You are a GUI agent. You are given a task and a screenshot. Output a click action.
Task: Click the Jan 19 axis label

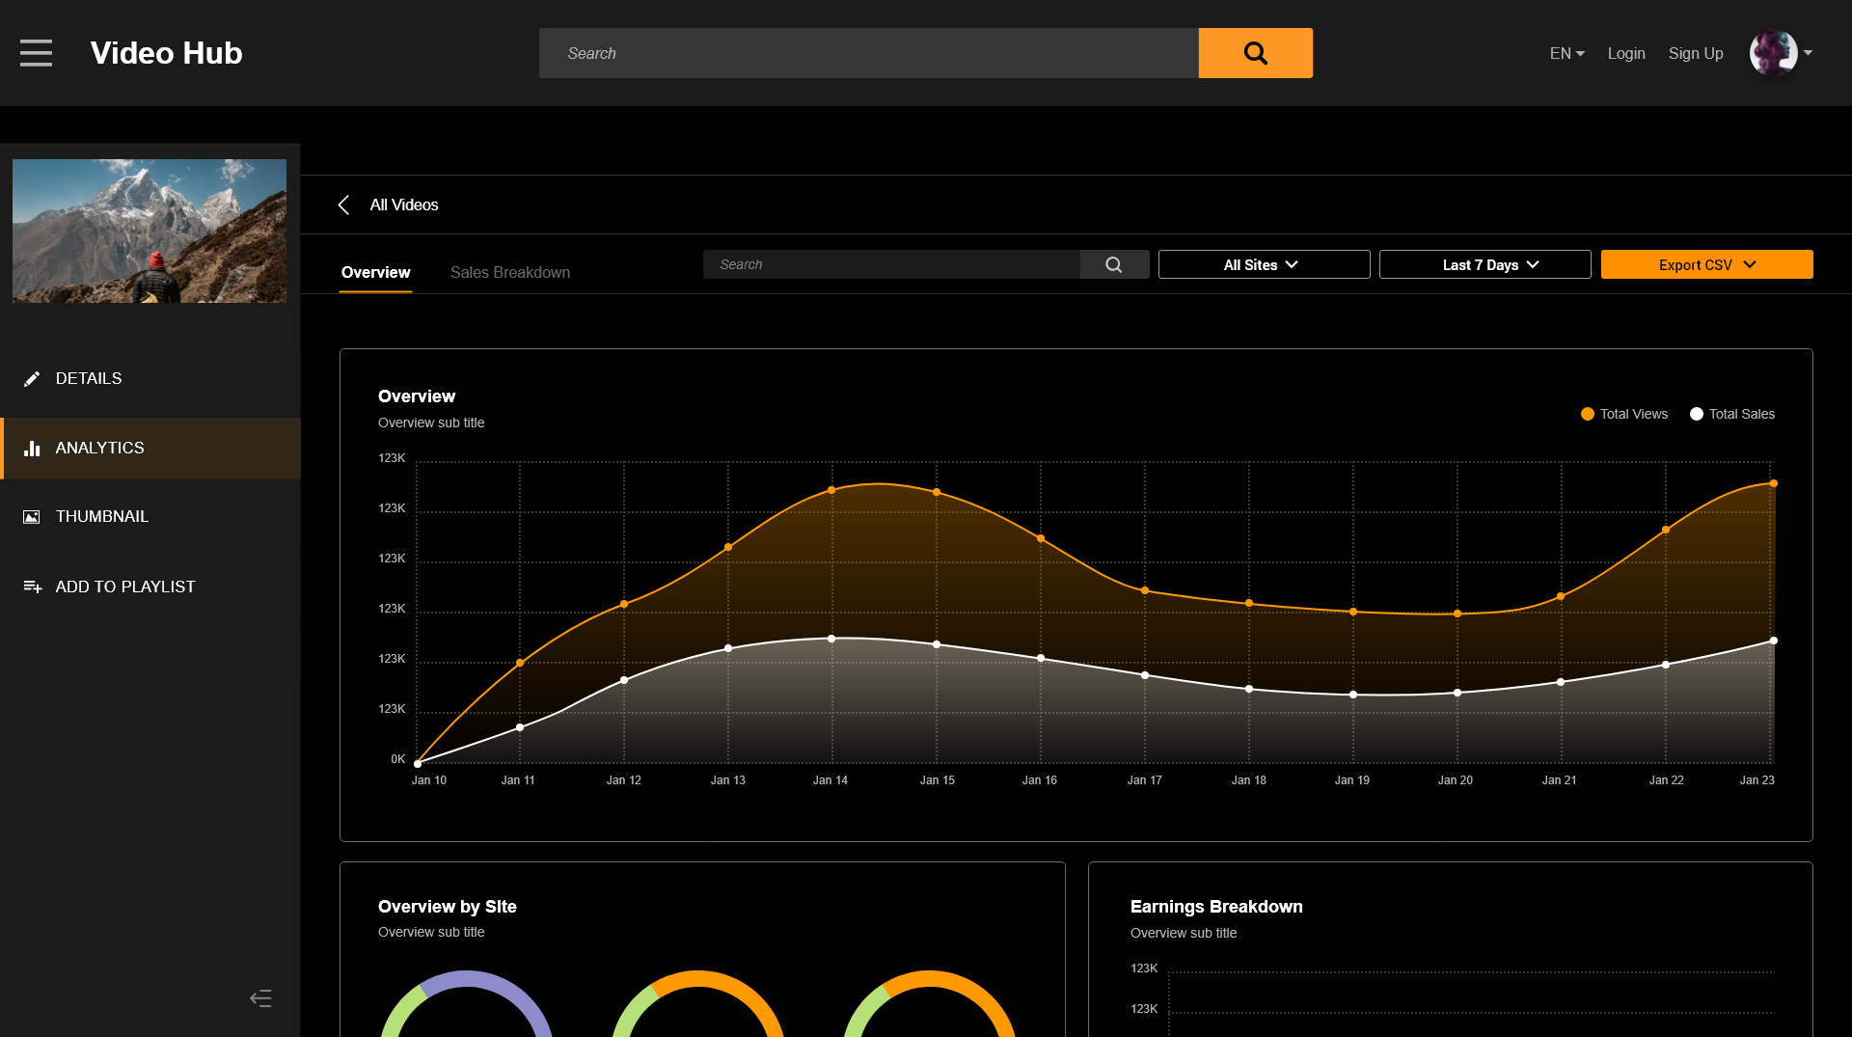[1352, 780]
